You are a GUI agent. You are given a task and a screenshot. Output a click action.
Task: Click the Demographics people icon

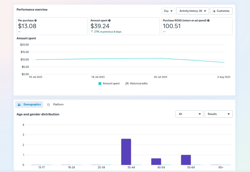click(19, 105)
